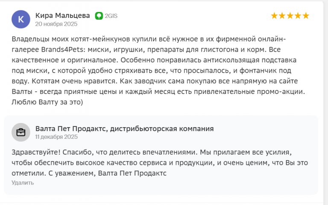Click the third star in the rating
This screenshot has width=328, height=205.
click(290, 16)
